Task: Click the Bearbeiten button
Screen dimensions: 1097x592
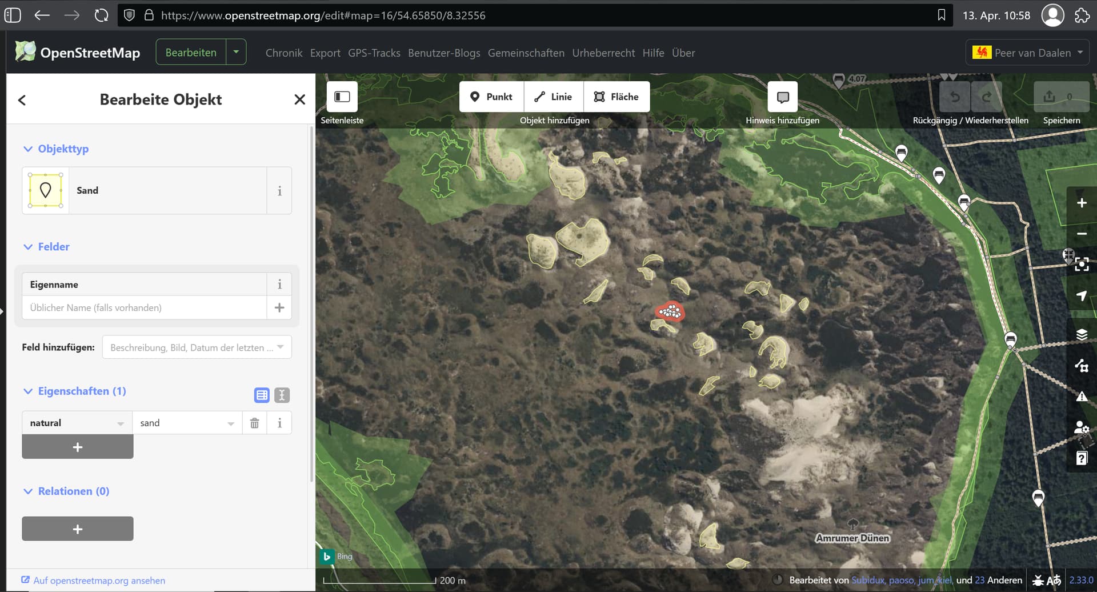Action: pos(191,52)
